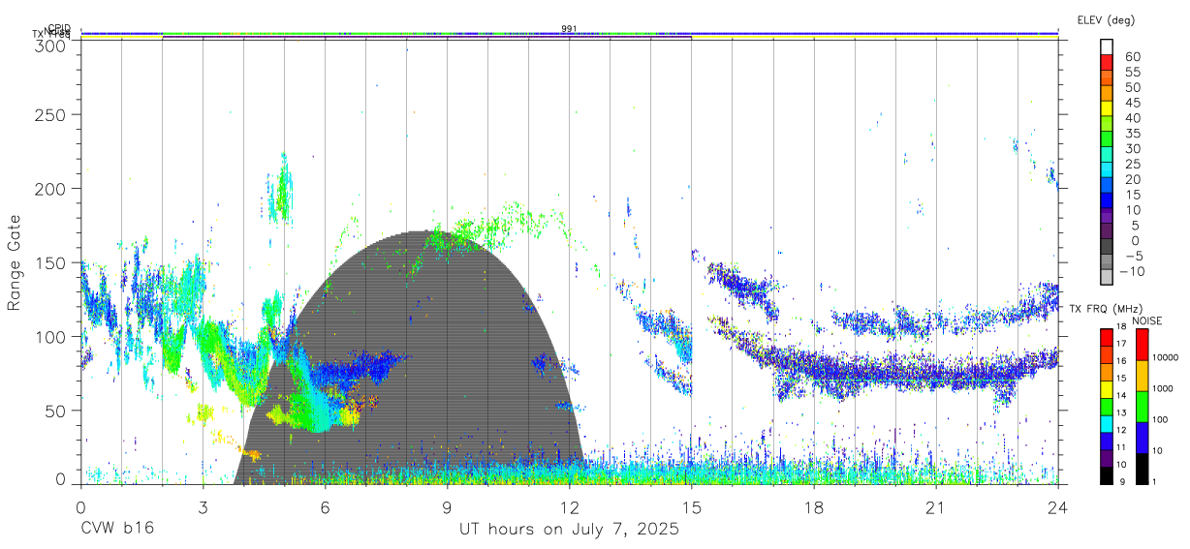Pick the black NOISE swatch between 10 and 1
Viewport: 1190px width, 549px height.
coord(1141,470)
